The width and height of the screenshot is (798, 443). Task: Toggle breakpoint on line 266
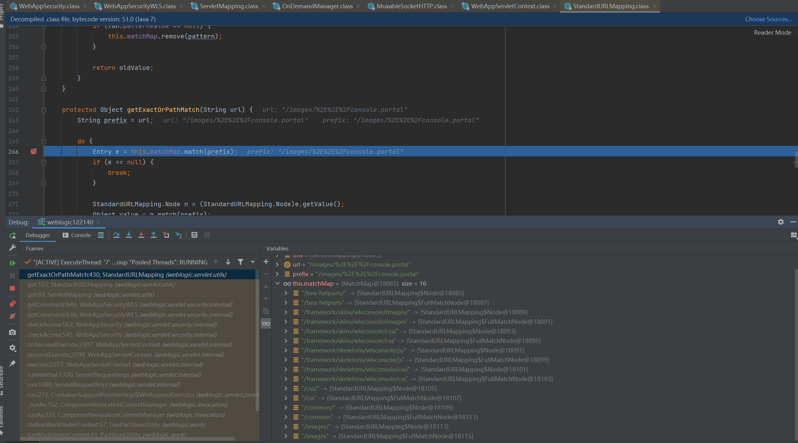coord(33,152)
